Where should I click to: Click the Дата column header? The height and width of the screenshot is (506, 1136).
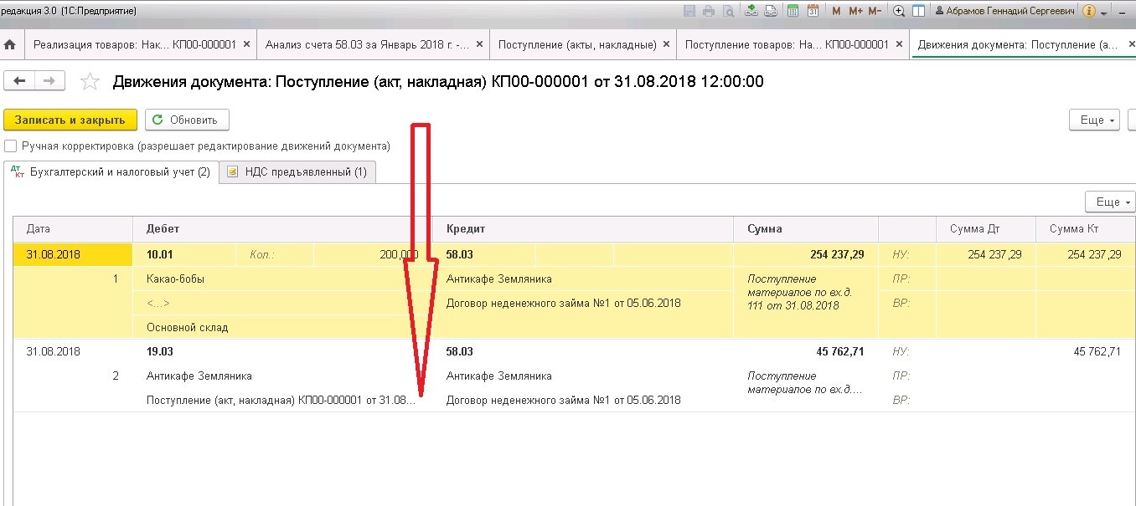[73, 228]
